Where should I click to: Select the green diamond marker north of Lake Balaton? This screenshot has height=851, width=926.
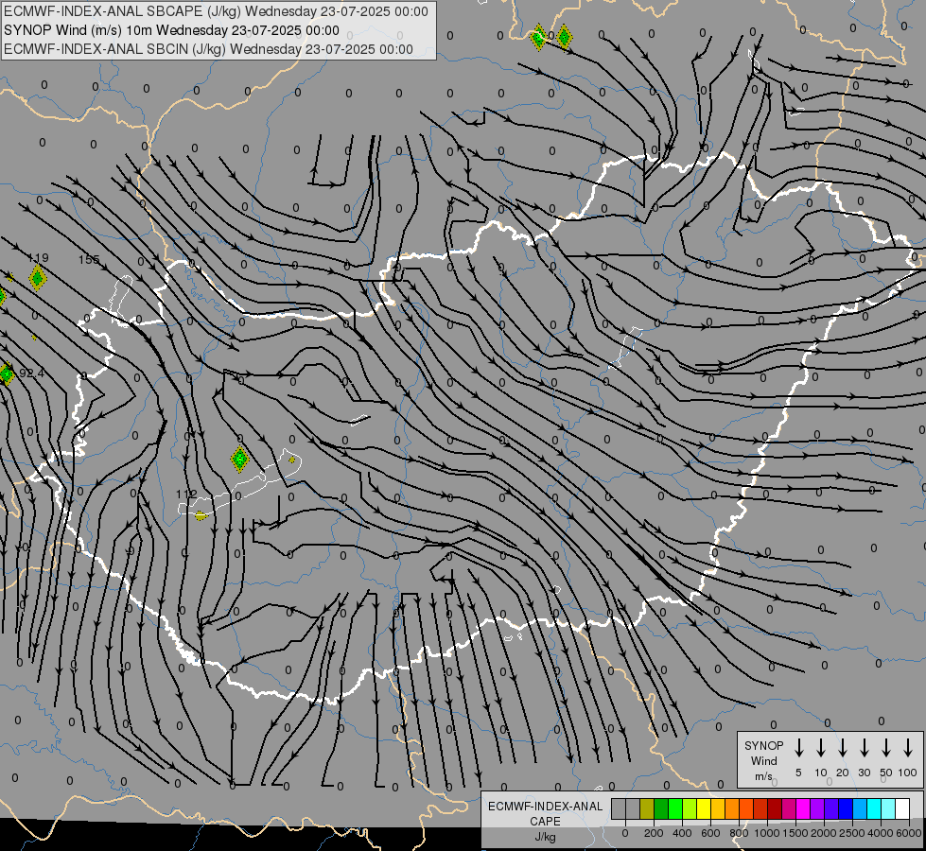(x=239, y=459)
